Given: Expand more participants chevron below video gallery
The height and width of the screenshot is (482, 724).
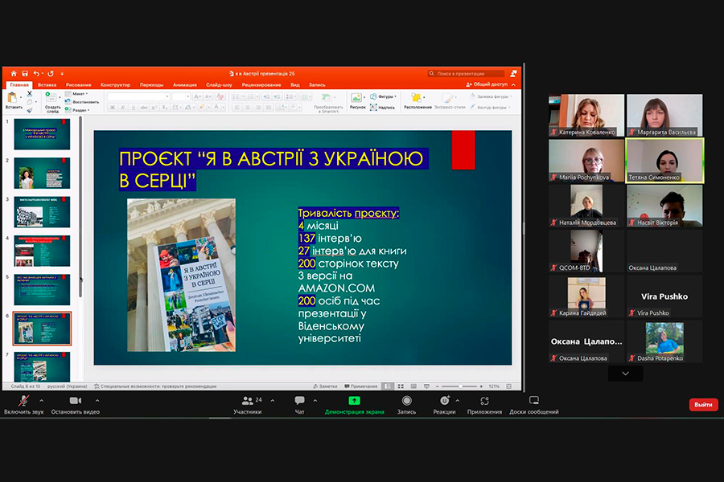Looking at the screenshot, I should (x=625, y=374).
